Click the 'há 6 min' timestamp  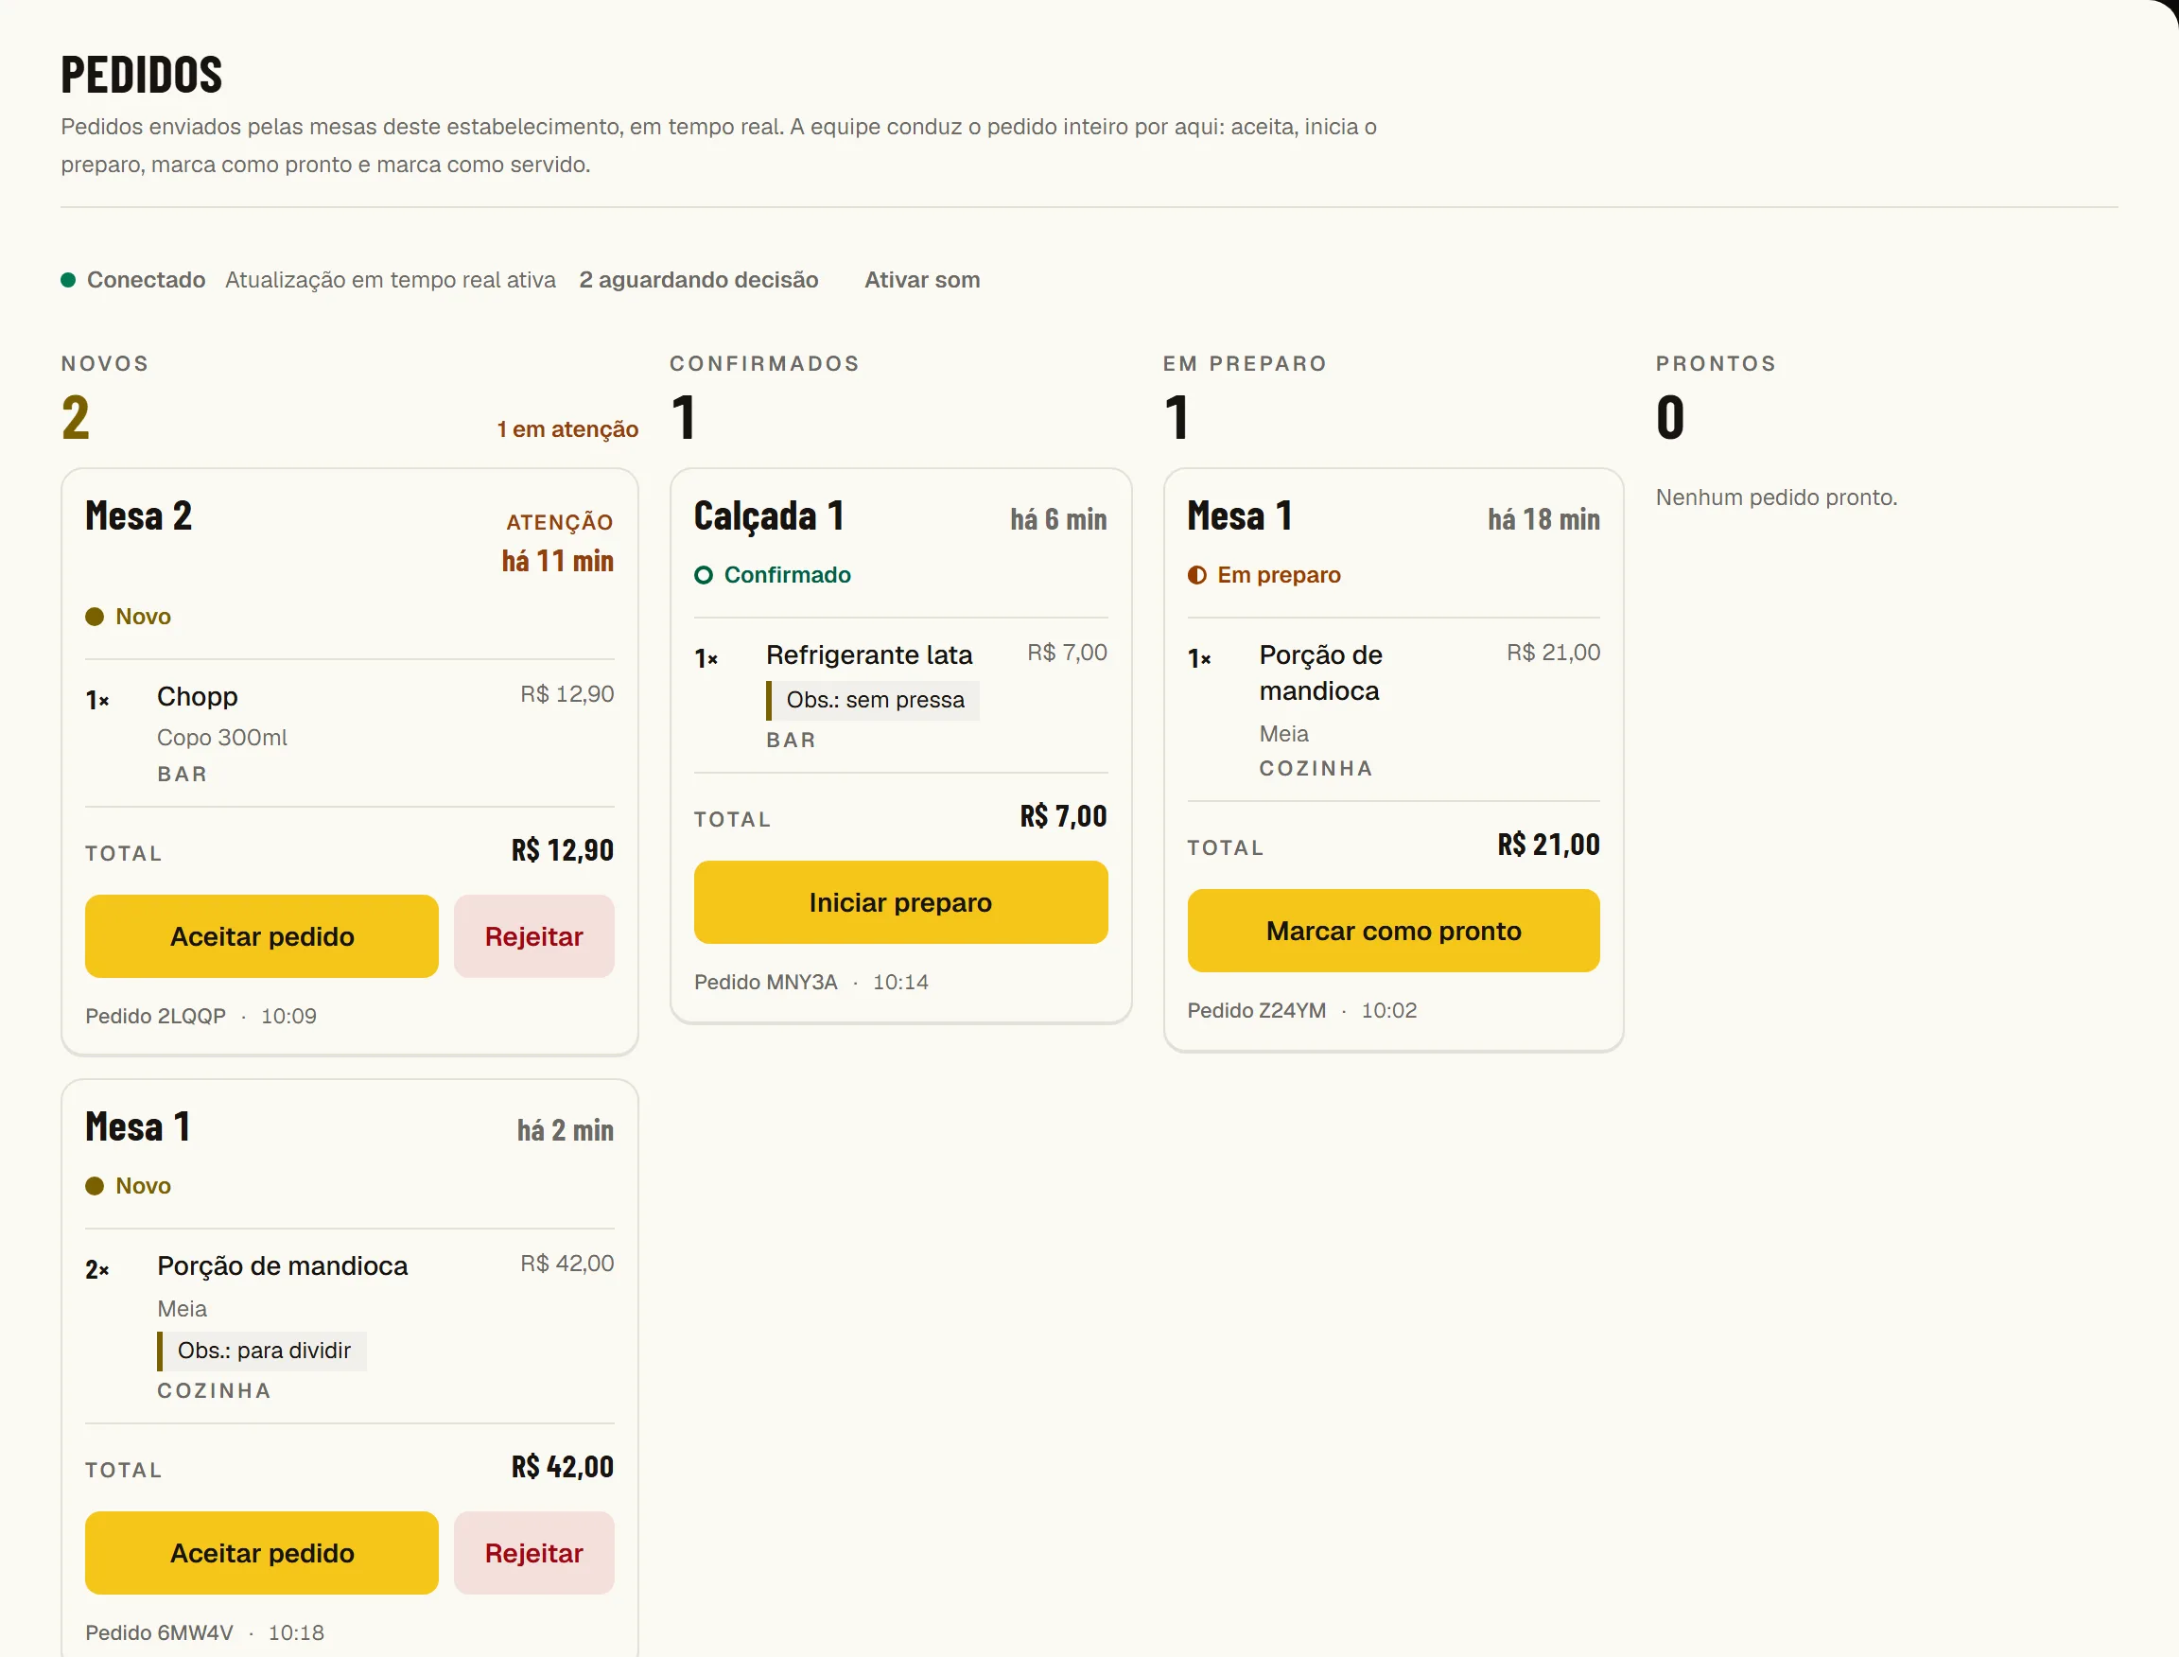coord(1058,520)
